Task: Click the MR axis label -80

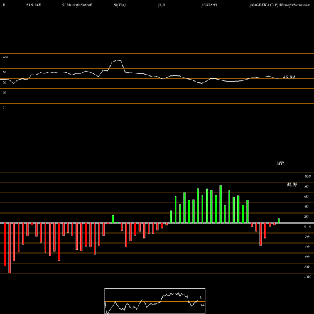Action: pyautogui.click(x=306, y=267)
